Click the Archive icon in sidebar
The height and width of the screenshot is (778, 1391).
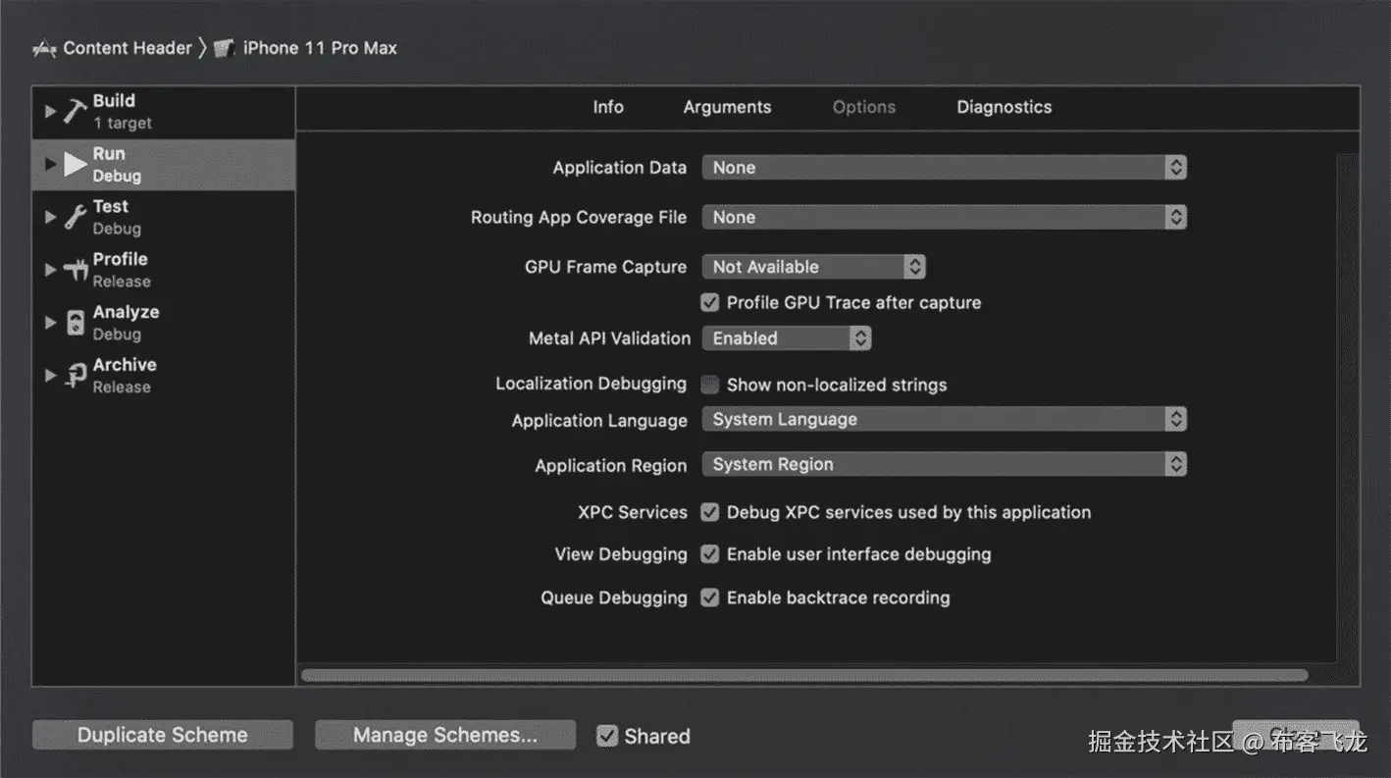pos(76,376)
